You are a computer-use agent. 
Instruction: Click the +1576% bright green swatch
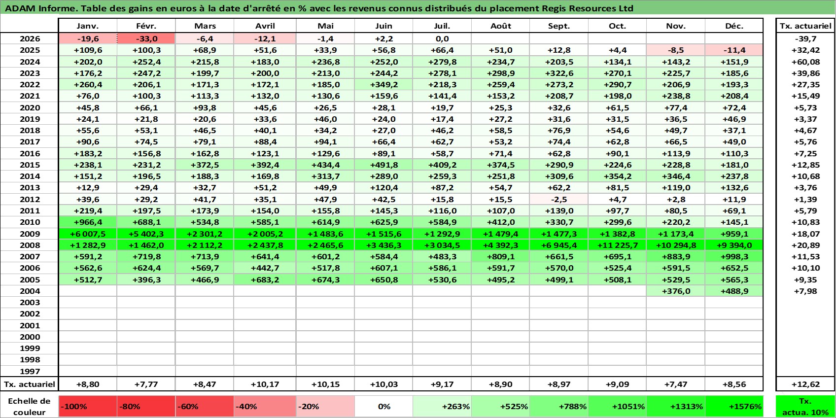(x=734, y=407)
